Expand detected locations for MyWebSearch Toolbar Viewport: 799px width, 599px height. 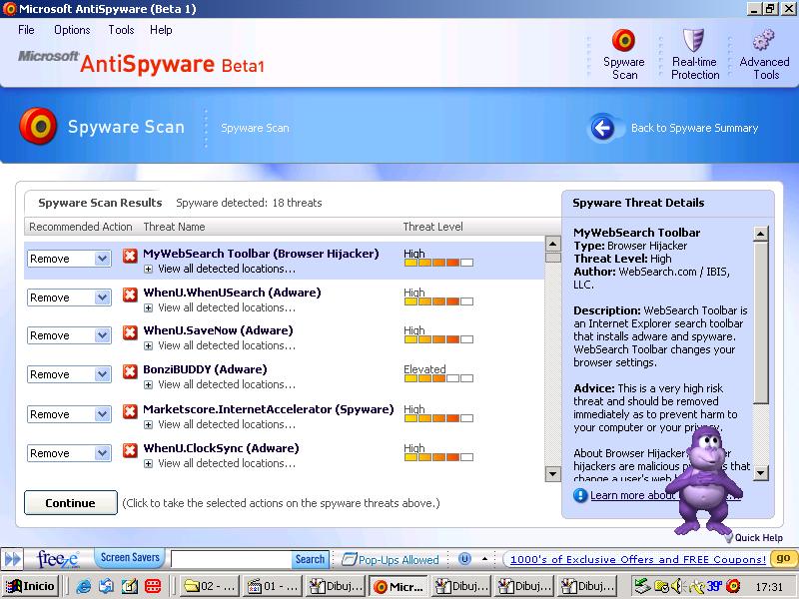[x=148, y=269]
